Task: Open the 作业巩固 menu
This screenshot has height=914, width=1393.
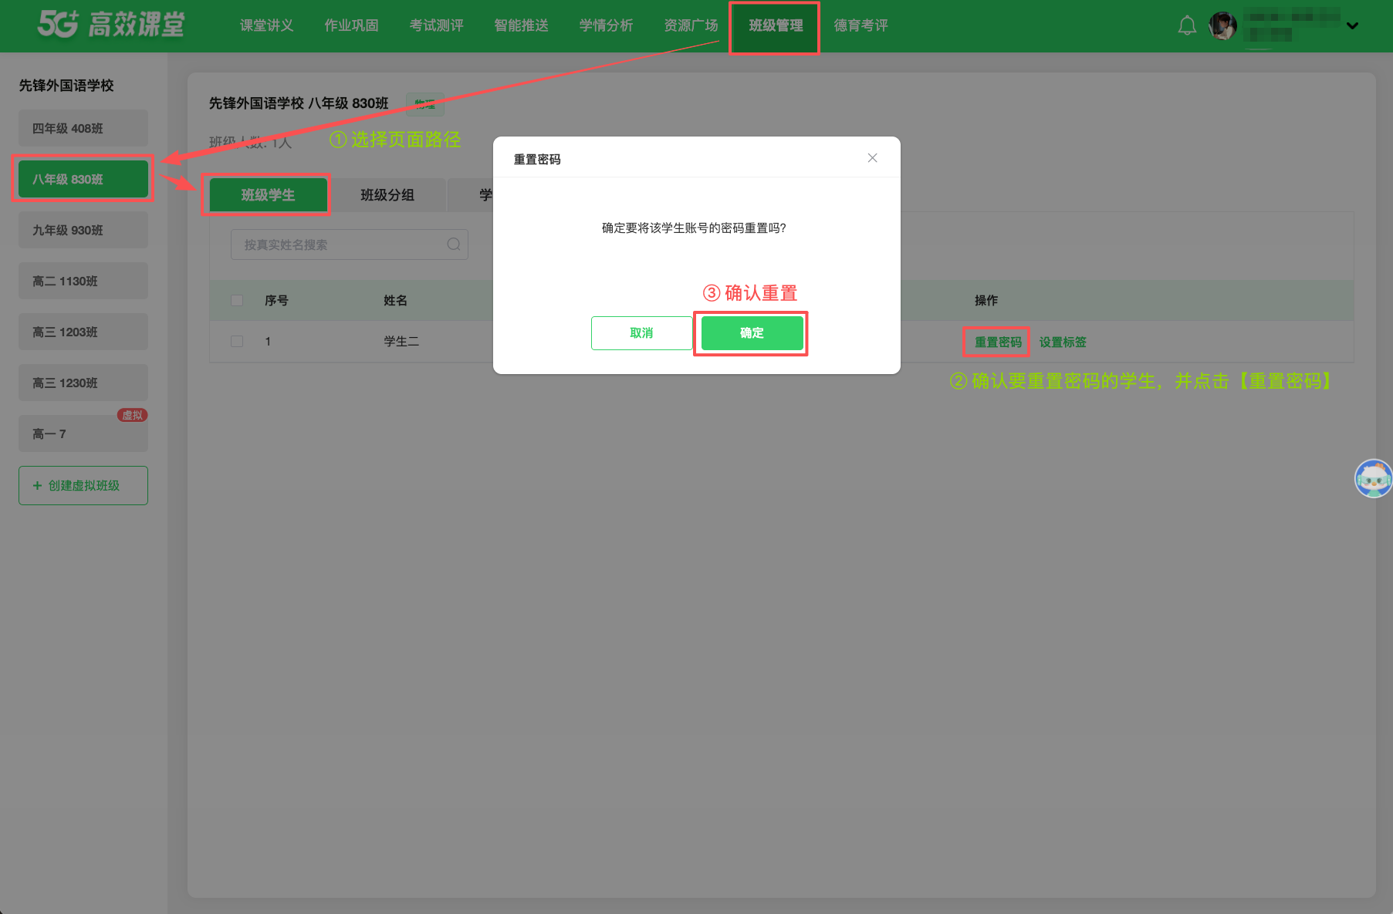Action: click(351, 25)
